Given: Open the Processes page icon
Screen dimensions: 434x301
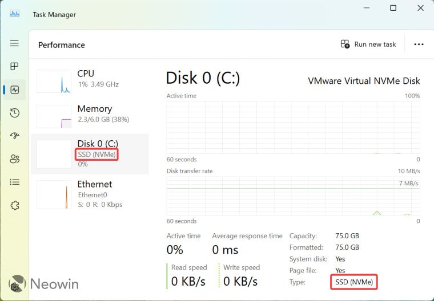Looking at the screenshot, I should coord(14,67).
